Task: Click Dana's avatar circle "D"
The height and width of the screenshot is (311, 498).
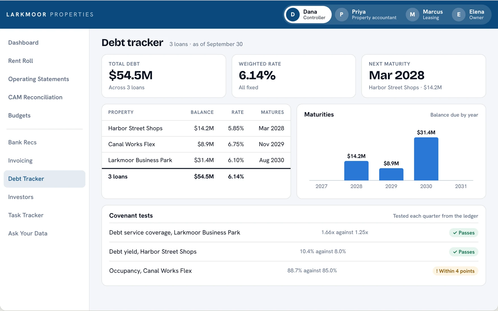Action: [293, 14]
